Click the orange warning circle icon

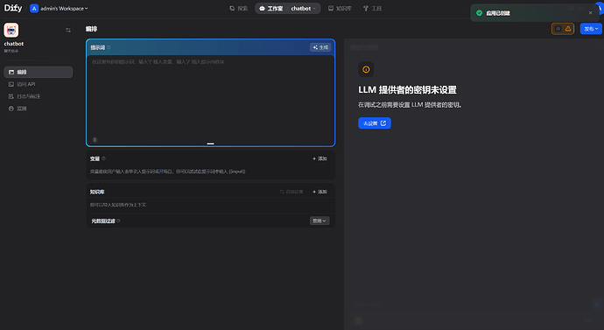(x=366, y=69)
